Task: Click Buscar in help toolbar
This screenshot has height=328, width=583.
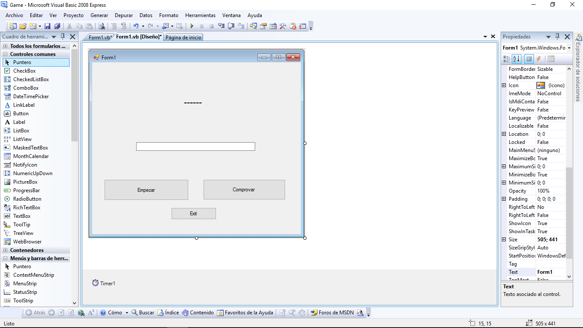Action: pos(143,313)
